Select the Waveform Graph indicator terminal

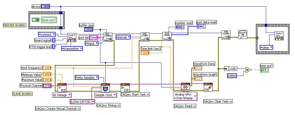(x=198, y=79)
